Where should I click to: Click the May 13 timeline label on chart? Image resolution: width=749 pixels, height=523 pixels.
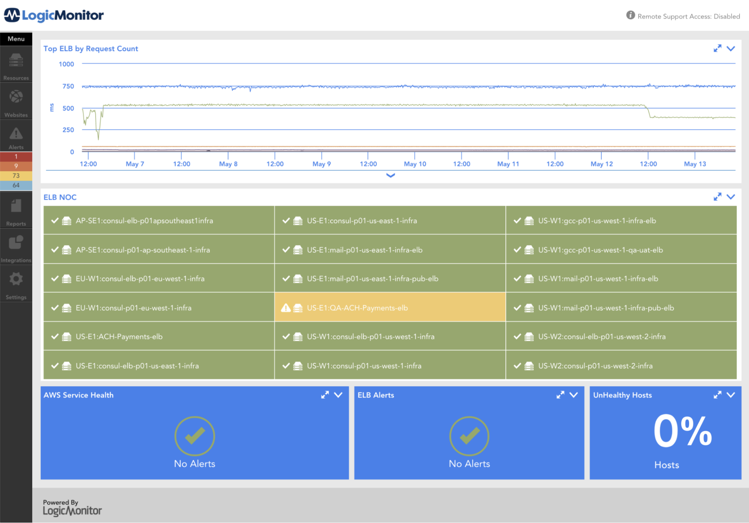click(x=695, y=164)
